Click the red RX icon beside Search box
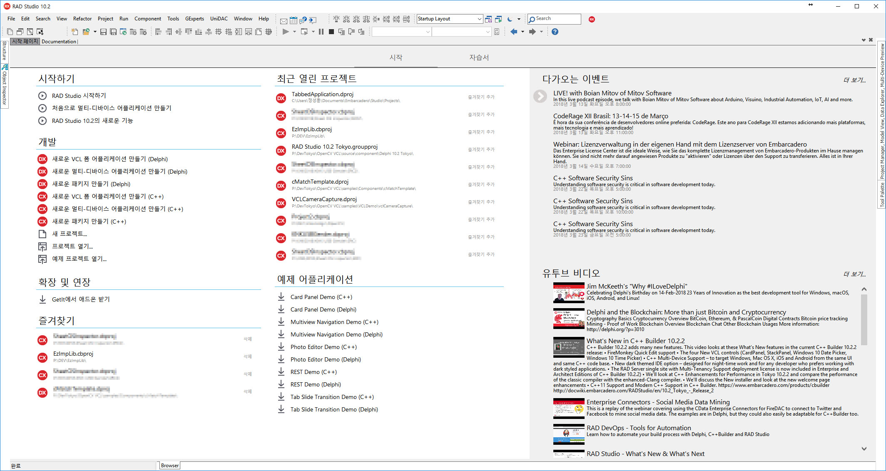This screenshot has width=886, height=471. [x=592, y=19]
